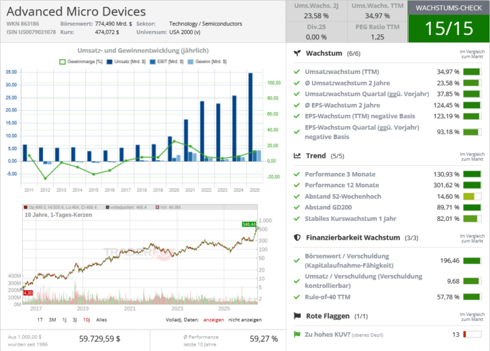Click the 59.729,59 $ result value
The height and width of the screenshot is (351, 490).
click(100, 339)
